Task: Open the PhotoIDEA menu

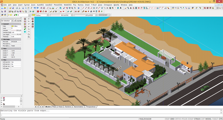Action: (58, 5)
